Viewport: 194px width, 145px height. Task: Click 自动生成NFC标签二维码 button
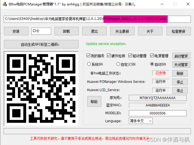click(x=41, y=44)
